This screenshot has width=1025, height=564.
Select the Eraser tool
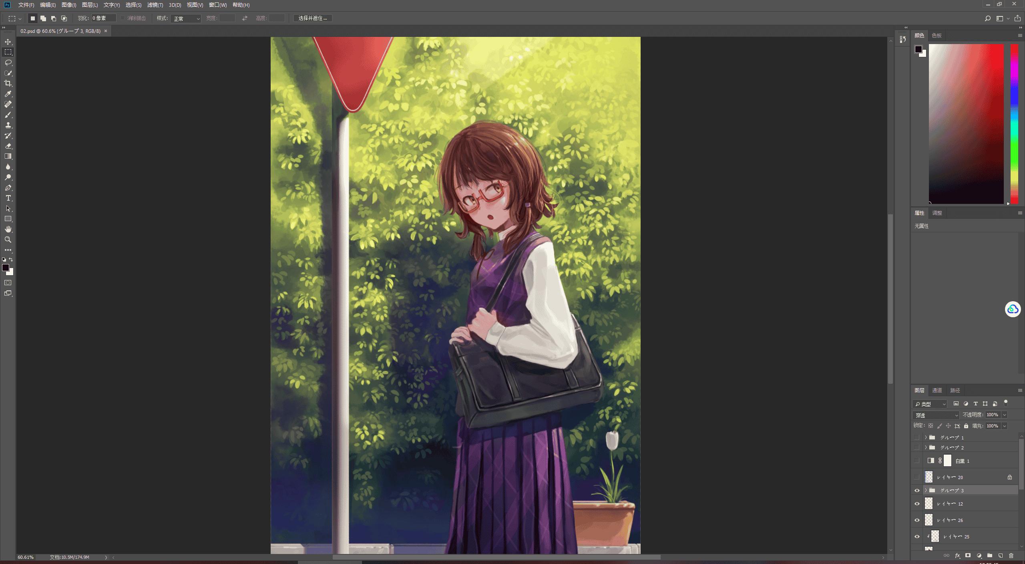(x=8, y=146)
